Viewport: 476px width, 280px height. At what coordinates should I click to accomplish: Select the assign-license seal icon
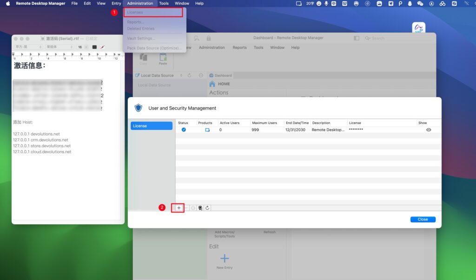[200, 208]
